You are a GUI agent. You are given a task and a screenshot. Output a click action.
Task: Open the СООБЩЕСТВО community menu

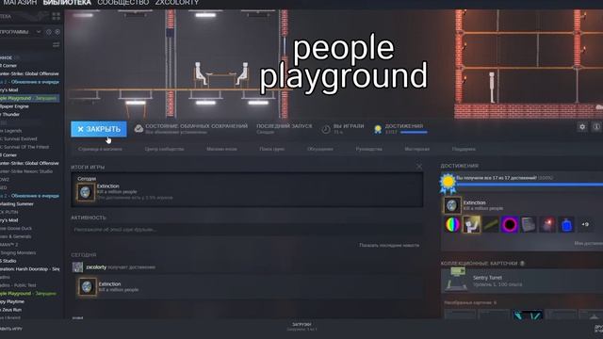pyautogui.click(x=123, y=3)
